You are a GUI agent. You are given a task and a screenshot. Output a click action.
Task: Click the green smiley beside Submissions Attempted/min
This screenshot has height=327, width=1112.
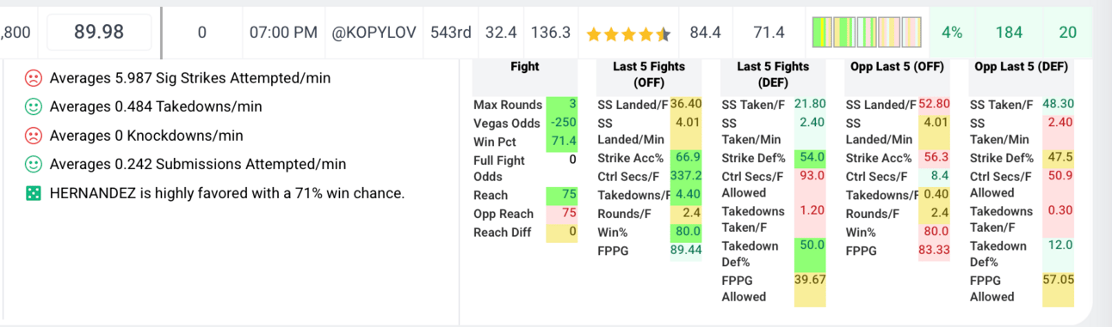[x=33, y=164]
